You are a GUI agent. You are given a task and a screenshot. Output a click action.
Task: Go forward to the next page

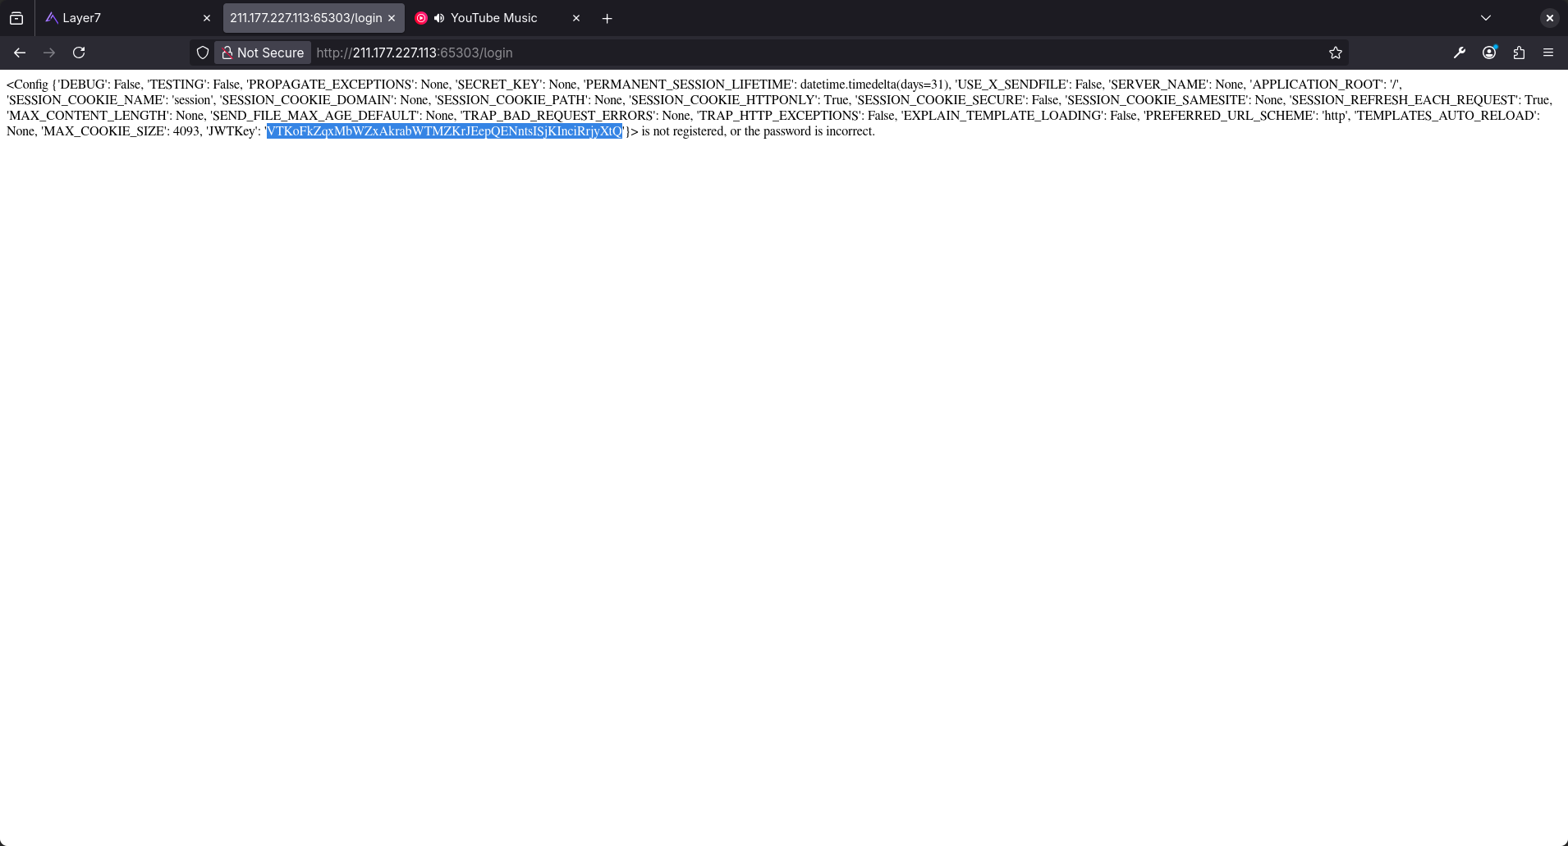(x=49, y=53)
